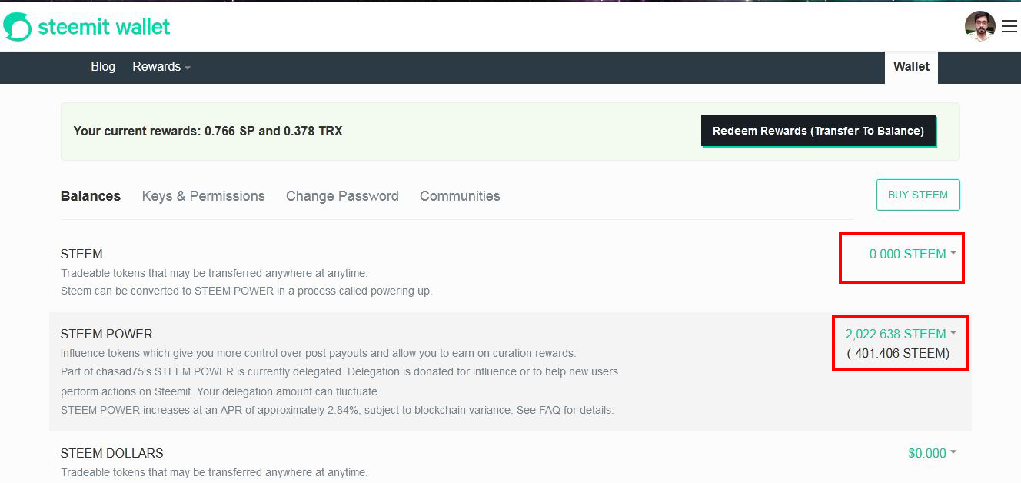
Task: Expand the $0.000 Steem Dollars dropdown
Action: 932,453
